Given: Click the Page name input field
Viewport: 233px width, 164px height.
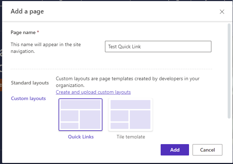Looking at the screenshot, I should 158,47.
